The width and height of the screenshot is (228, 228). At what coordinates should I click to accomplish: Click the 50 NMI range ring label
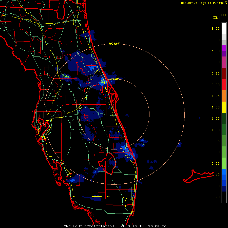114,79
